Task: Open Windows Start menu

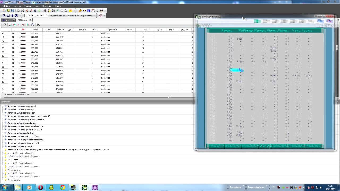Action: pyautogui.click(x=5, y=187)
